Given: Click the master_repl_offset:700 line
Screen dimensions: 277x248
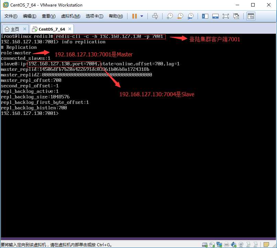Looking at the screenshot, I should pyautogui.click(x=31, y=80).
